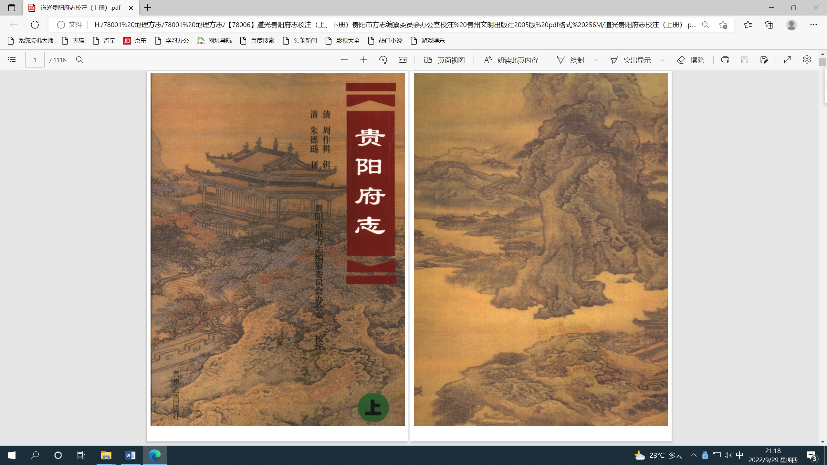This screenshot has width=827, height=465.
Task: Zoom out with the minus icon
Action: [x=344, y=60]
